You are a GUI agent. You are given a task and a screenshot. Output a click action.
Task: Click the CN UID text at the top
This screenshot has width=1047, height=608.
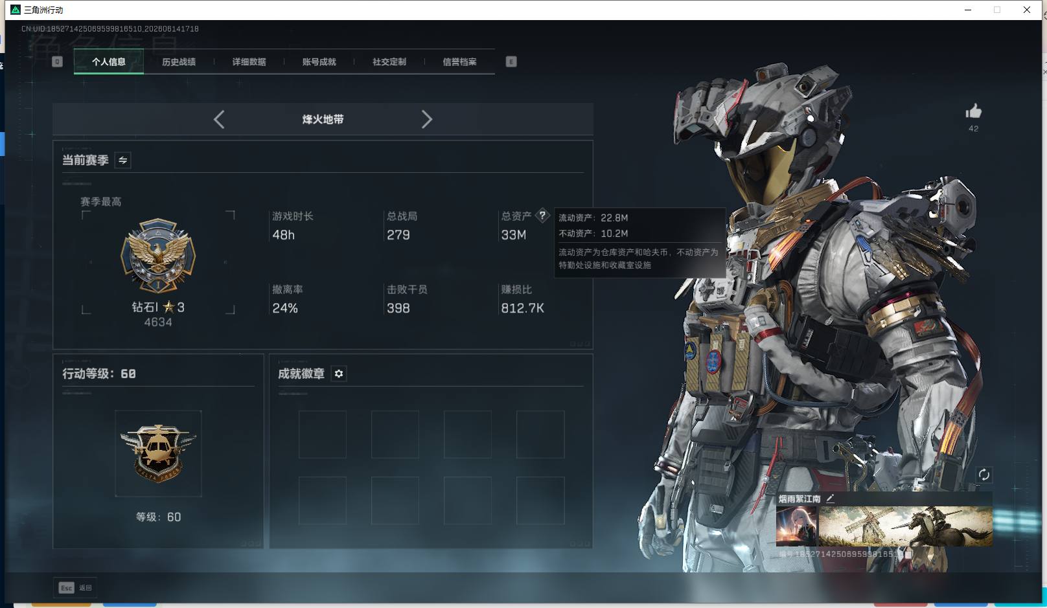click(x=110, y=29)
